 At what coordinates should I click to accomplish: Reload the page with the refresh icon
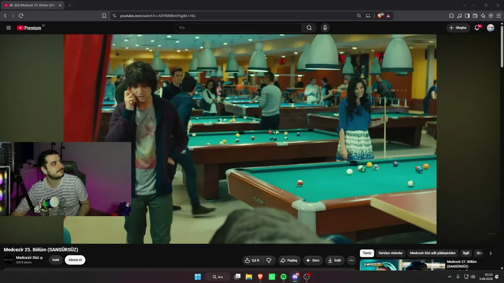coord(21,16)
